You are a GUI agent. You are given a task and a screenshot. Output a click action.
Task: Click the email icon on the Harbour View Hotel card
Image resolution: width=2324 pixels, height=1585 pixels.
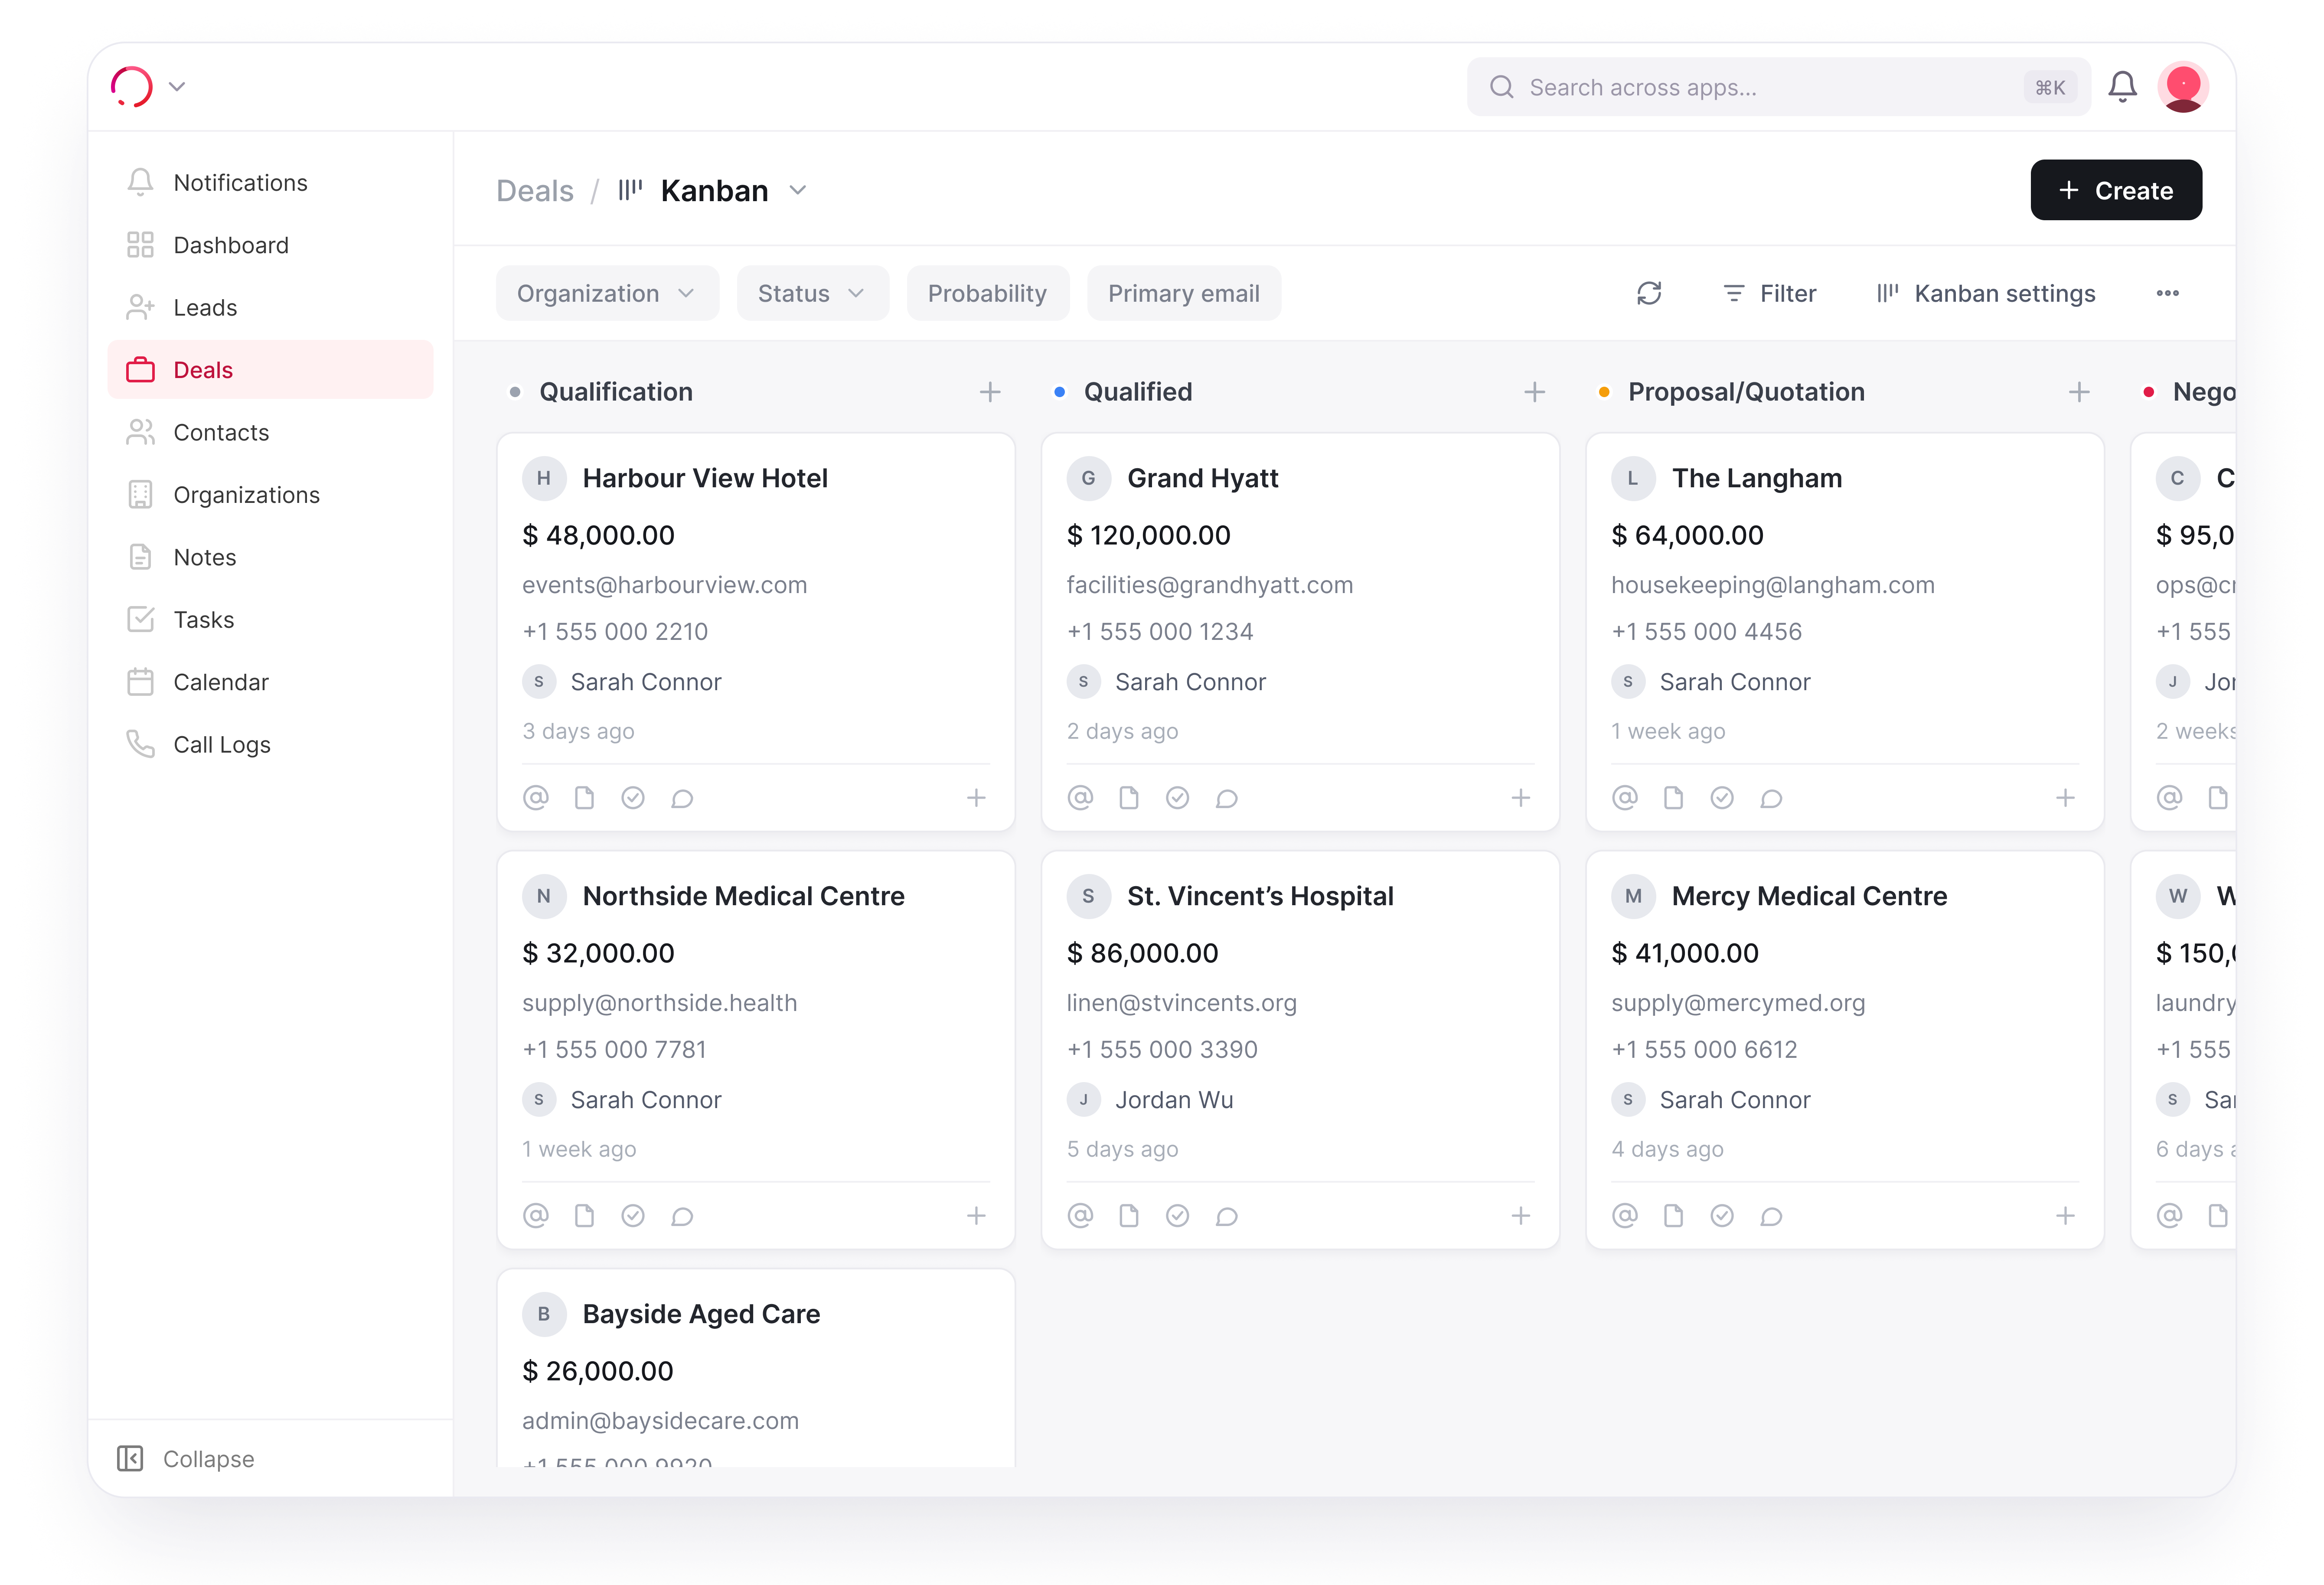[536, 798]
